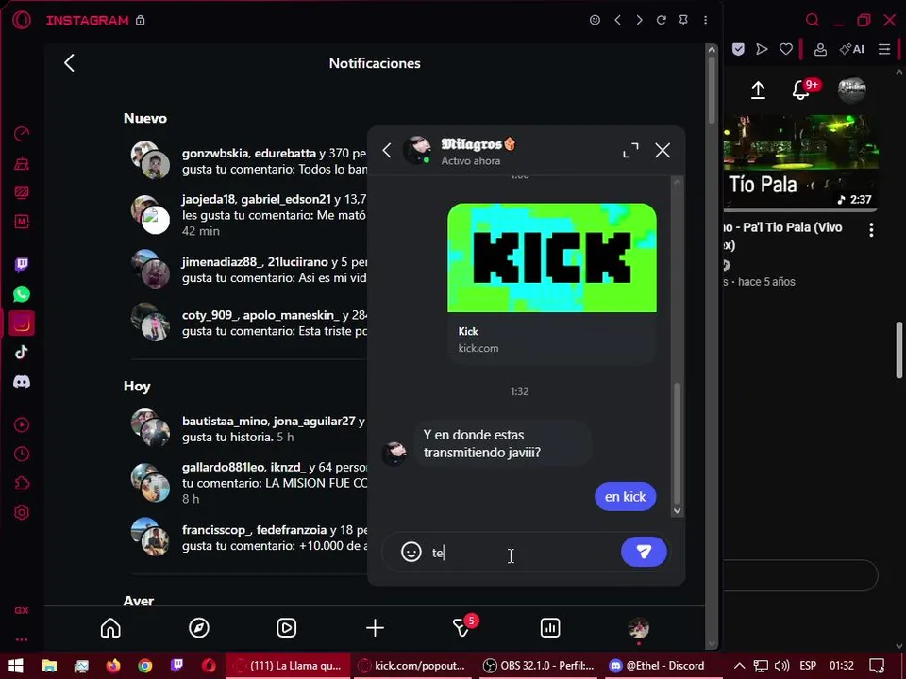Open the Opera GX main menu logo
906x679 pixels.
click(x=22, y=20)
